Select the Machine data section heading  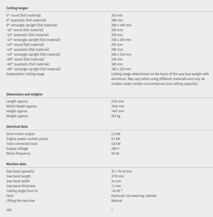coord(16,164)
